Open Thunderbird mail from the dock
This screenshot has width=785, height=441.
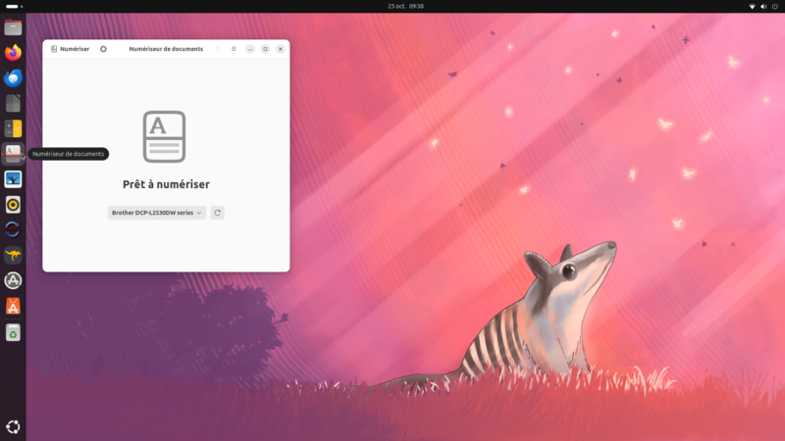(x=13, y=78)
